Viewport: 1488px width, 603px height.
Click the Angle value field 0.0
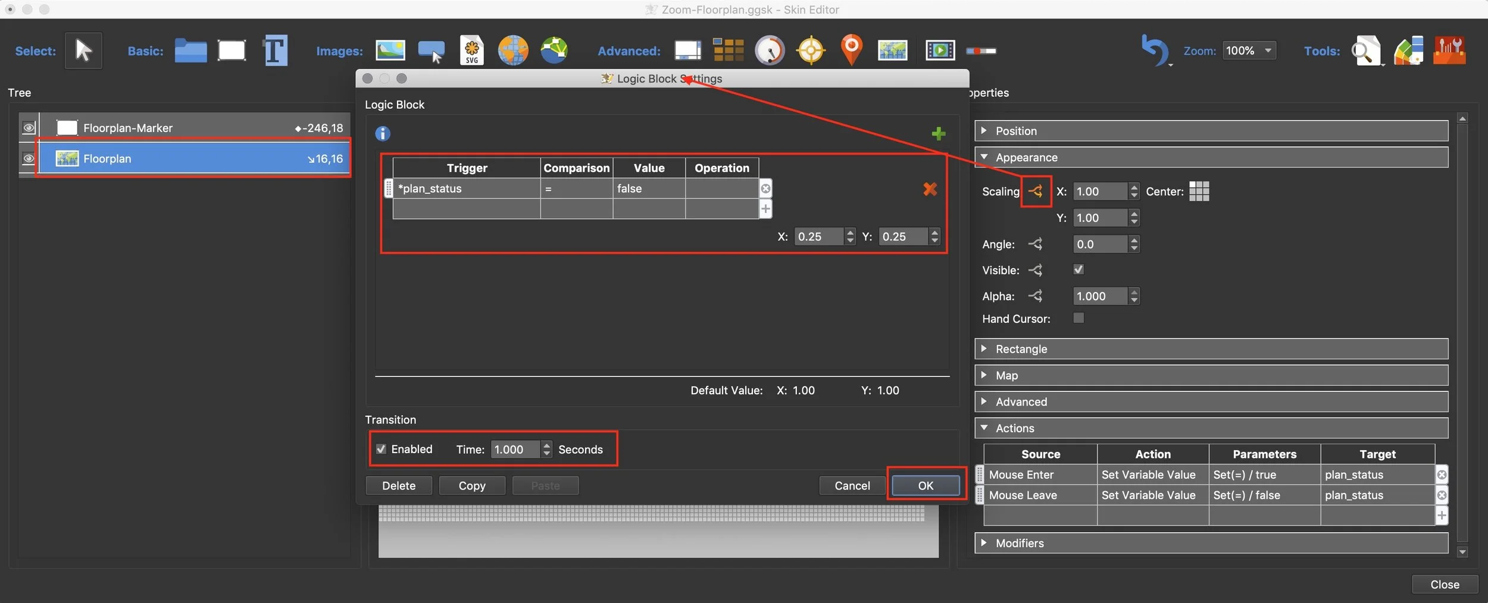1100,244
